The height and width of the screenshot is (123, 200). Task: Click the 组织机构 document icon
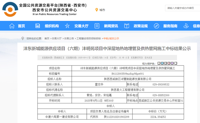38,26
